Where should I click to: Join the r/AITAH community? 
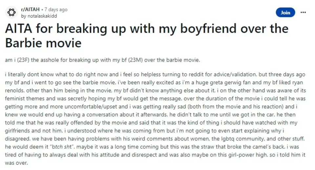[285, 12]
